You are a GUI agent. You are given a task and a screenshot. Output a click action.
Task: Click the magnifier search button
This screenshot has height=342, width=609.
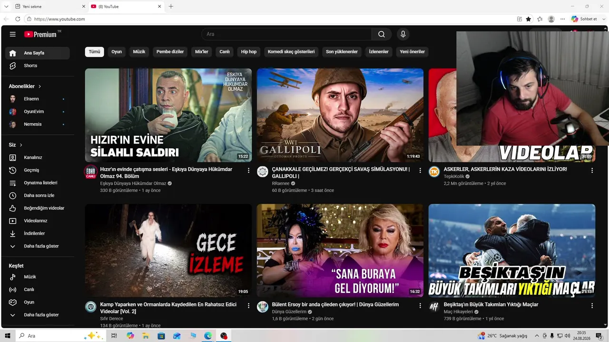click(382, 34)
